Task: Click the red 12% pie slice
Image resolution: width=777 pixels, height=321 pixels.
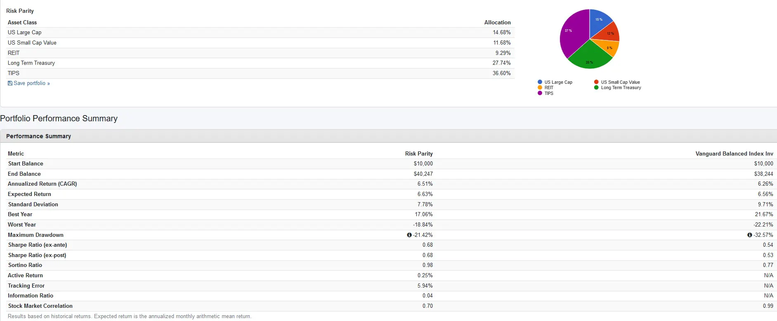Action: 609,33
